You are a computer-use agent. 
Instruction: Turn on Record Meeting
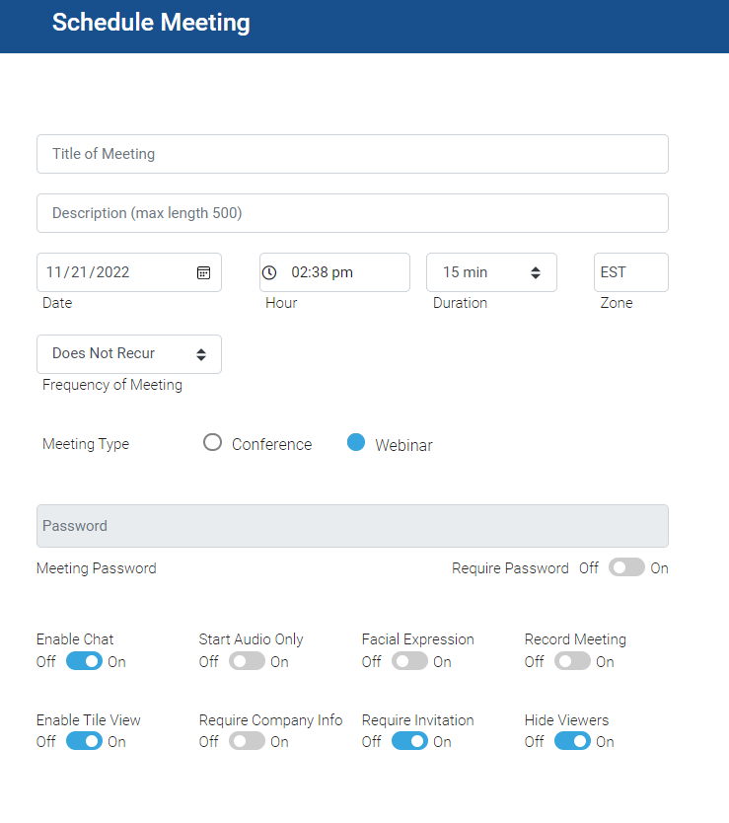(571, 661)
